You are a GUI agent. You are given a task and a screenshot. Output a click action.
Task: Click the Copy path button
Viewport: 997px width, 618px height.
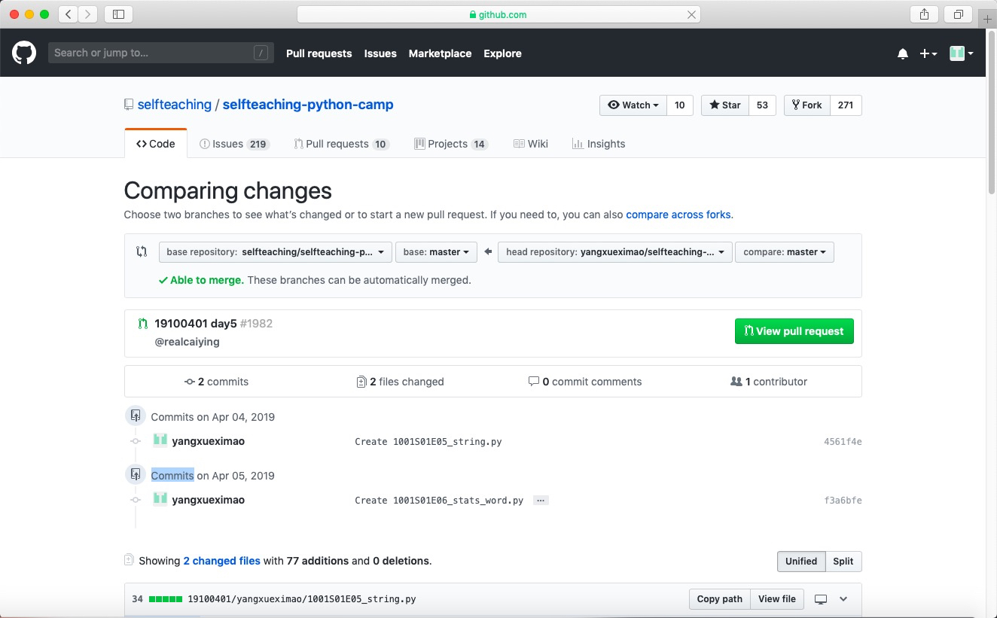(720, 599)
